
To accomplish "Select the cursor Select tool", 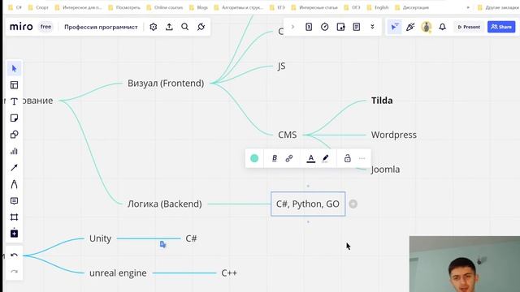I will tap(14, 68).
